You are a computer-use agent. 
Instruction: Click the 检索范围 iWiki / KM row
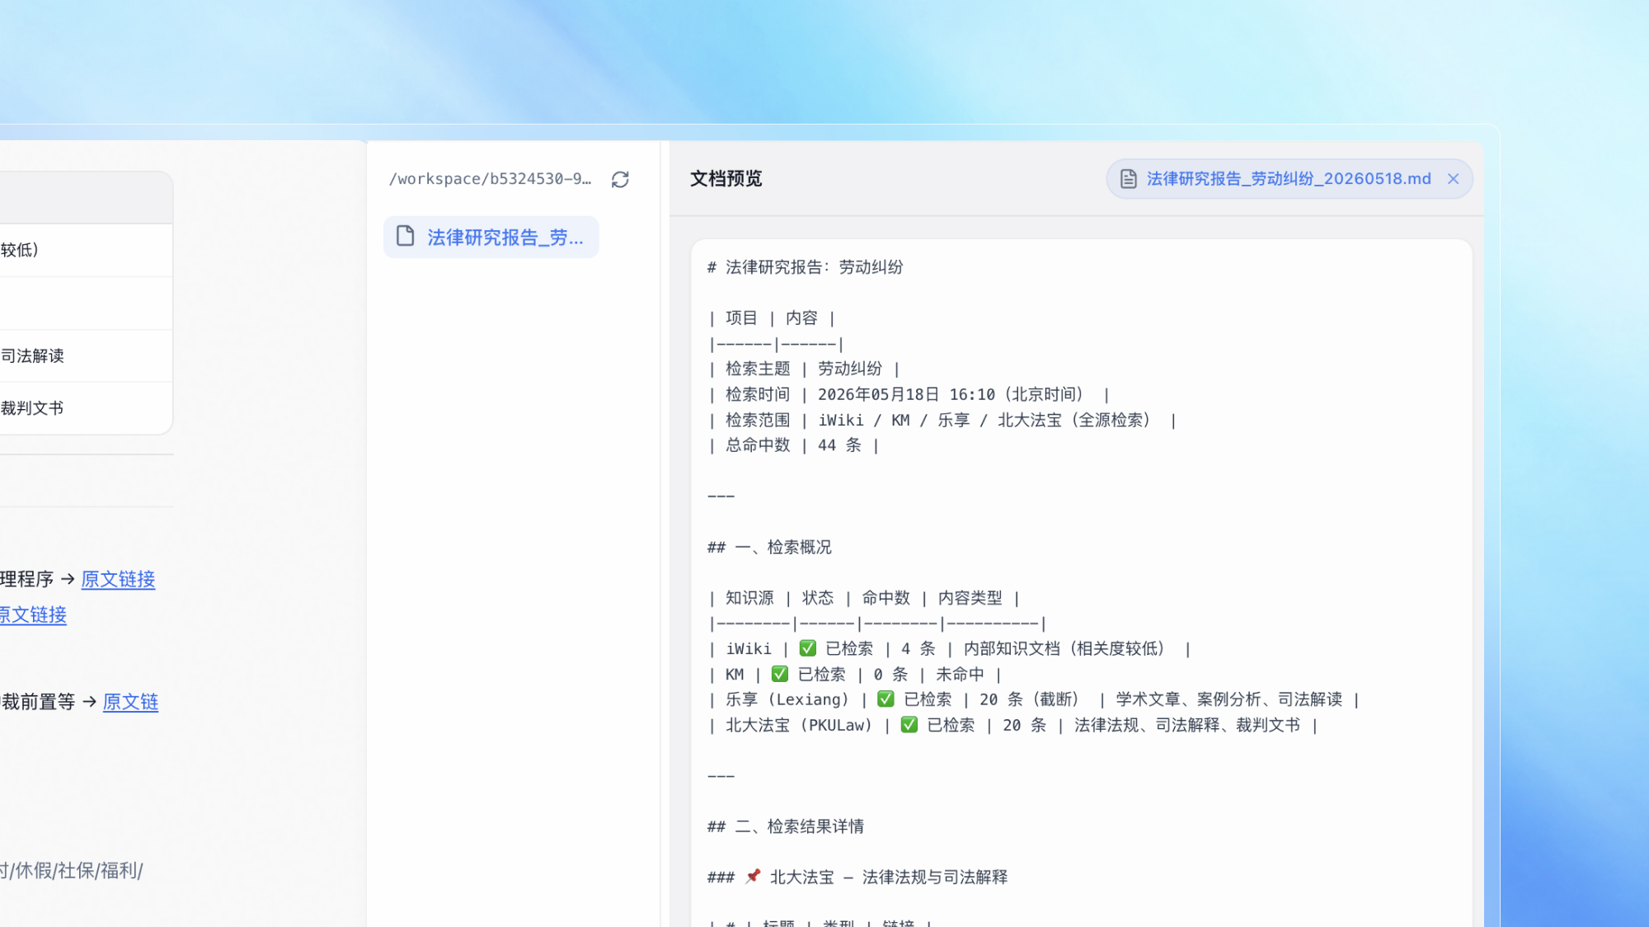click(942, 421)
